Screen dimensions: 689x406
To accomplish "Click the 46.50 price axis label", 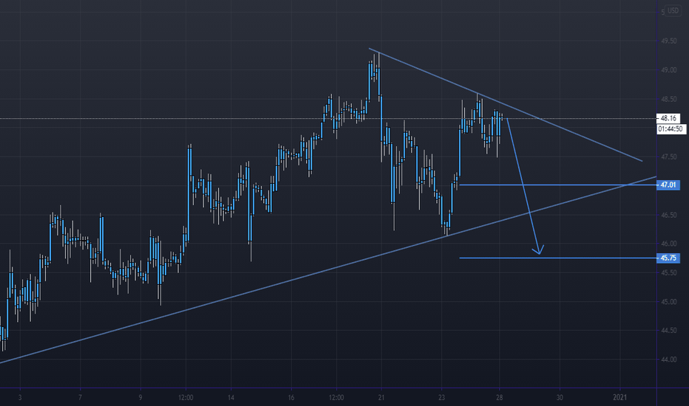I will pos(669,215).
